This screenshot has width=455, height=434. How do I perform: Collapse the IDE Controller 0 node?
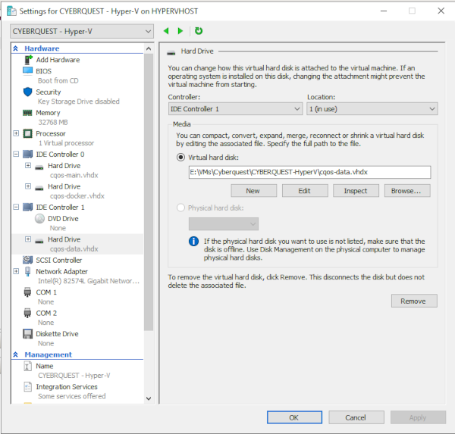point(17,155)
